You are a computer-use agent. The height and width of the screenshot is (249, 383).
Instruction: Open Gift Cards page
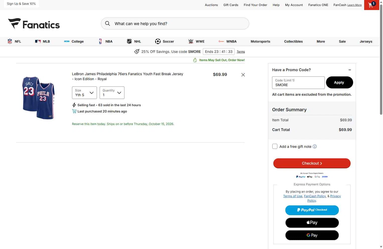[x=231, y=5]
